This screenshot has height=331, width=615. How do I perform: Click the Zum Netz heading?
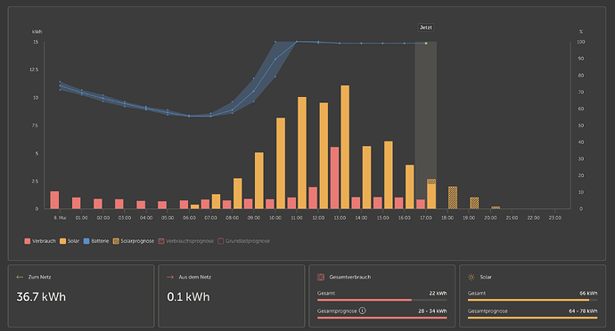[39, 277]
